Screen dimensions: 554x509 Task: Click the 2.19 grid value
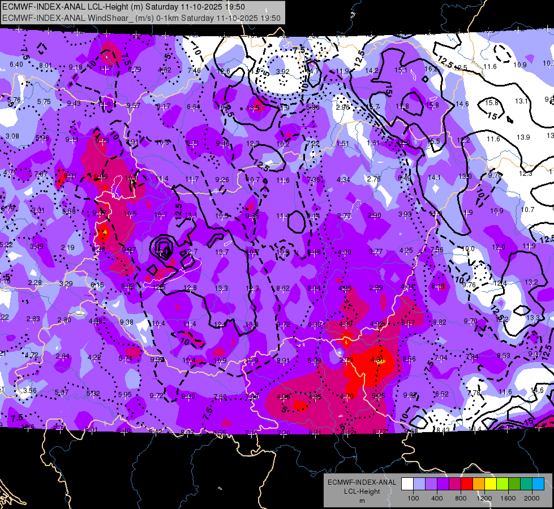coord(67,248)
